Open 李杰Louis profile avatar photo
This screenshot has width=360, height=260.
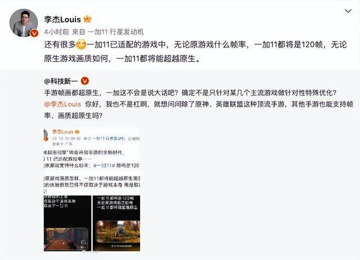pyautogui.click(x=24, y=22)
